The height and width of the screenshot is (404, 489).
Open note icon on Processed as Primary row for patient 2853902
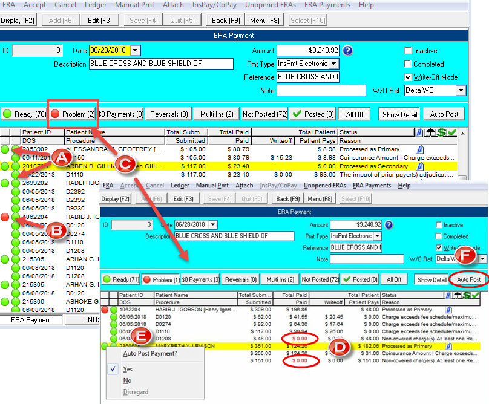point(420,149)
